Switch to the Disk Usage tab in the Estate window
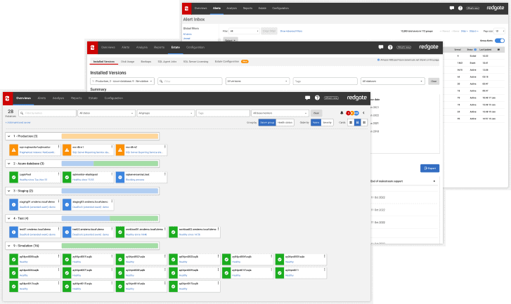Screen dimensions: 511x304 pyautogui.click(x=127, y=62)
